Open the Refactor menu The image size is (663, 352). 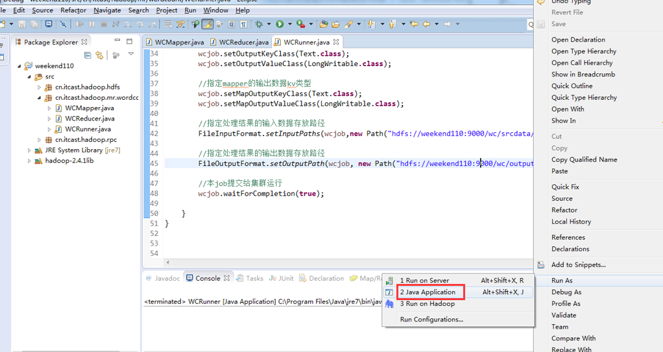click(x=73, y=10)
